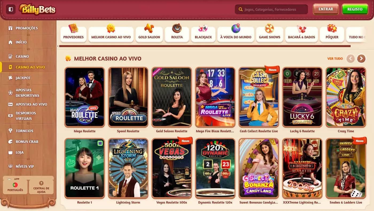
Task: Open the Provedores book category icon
Action: 73,28
